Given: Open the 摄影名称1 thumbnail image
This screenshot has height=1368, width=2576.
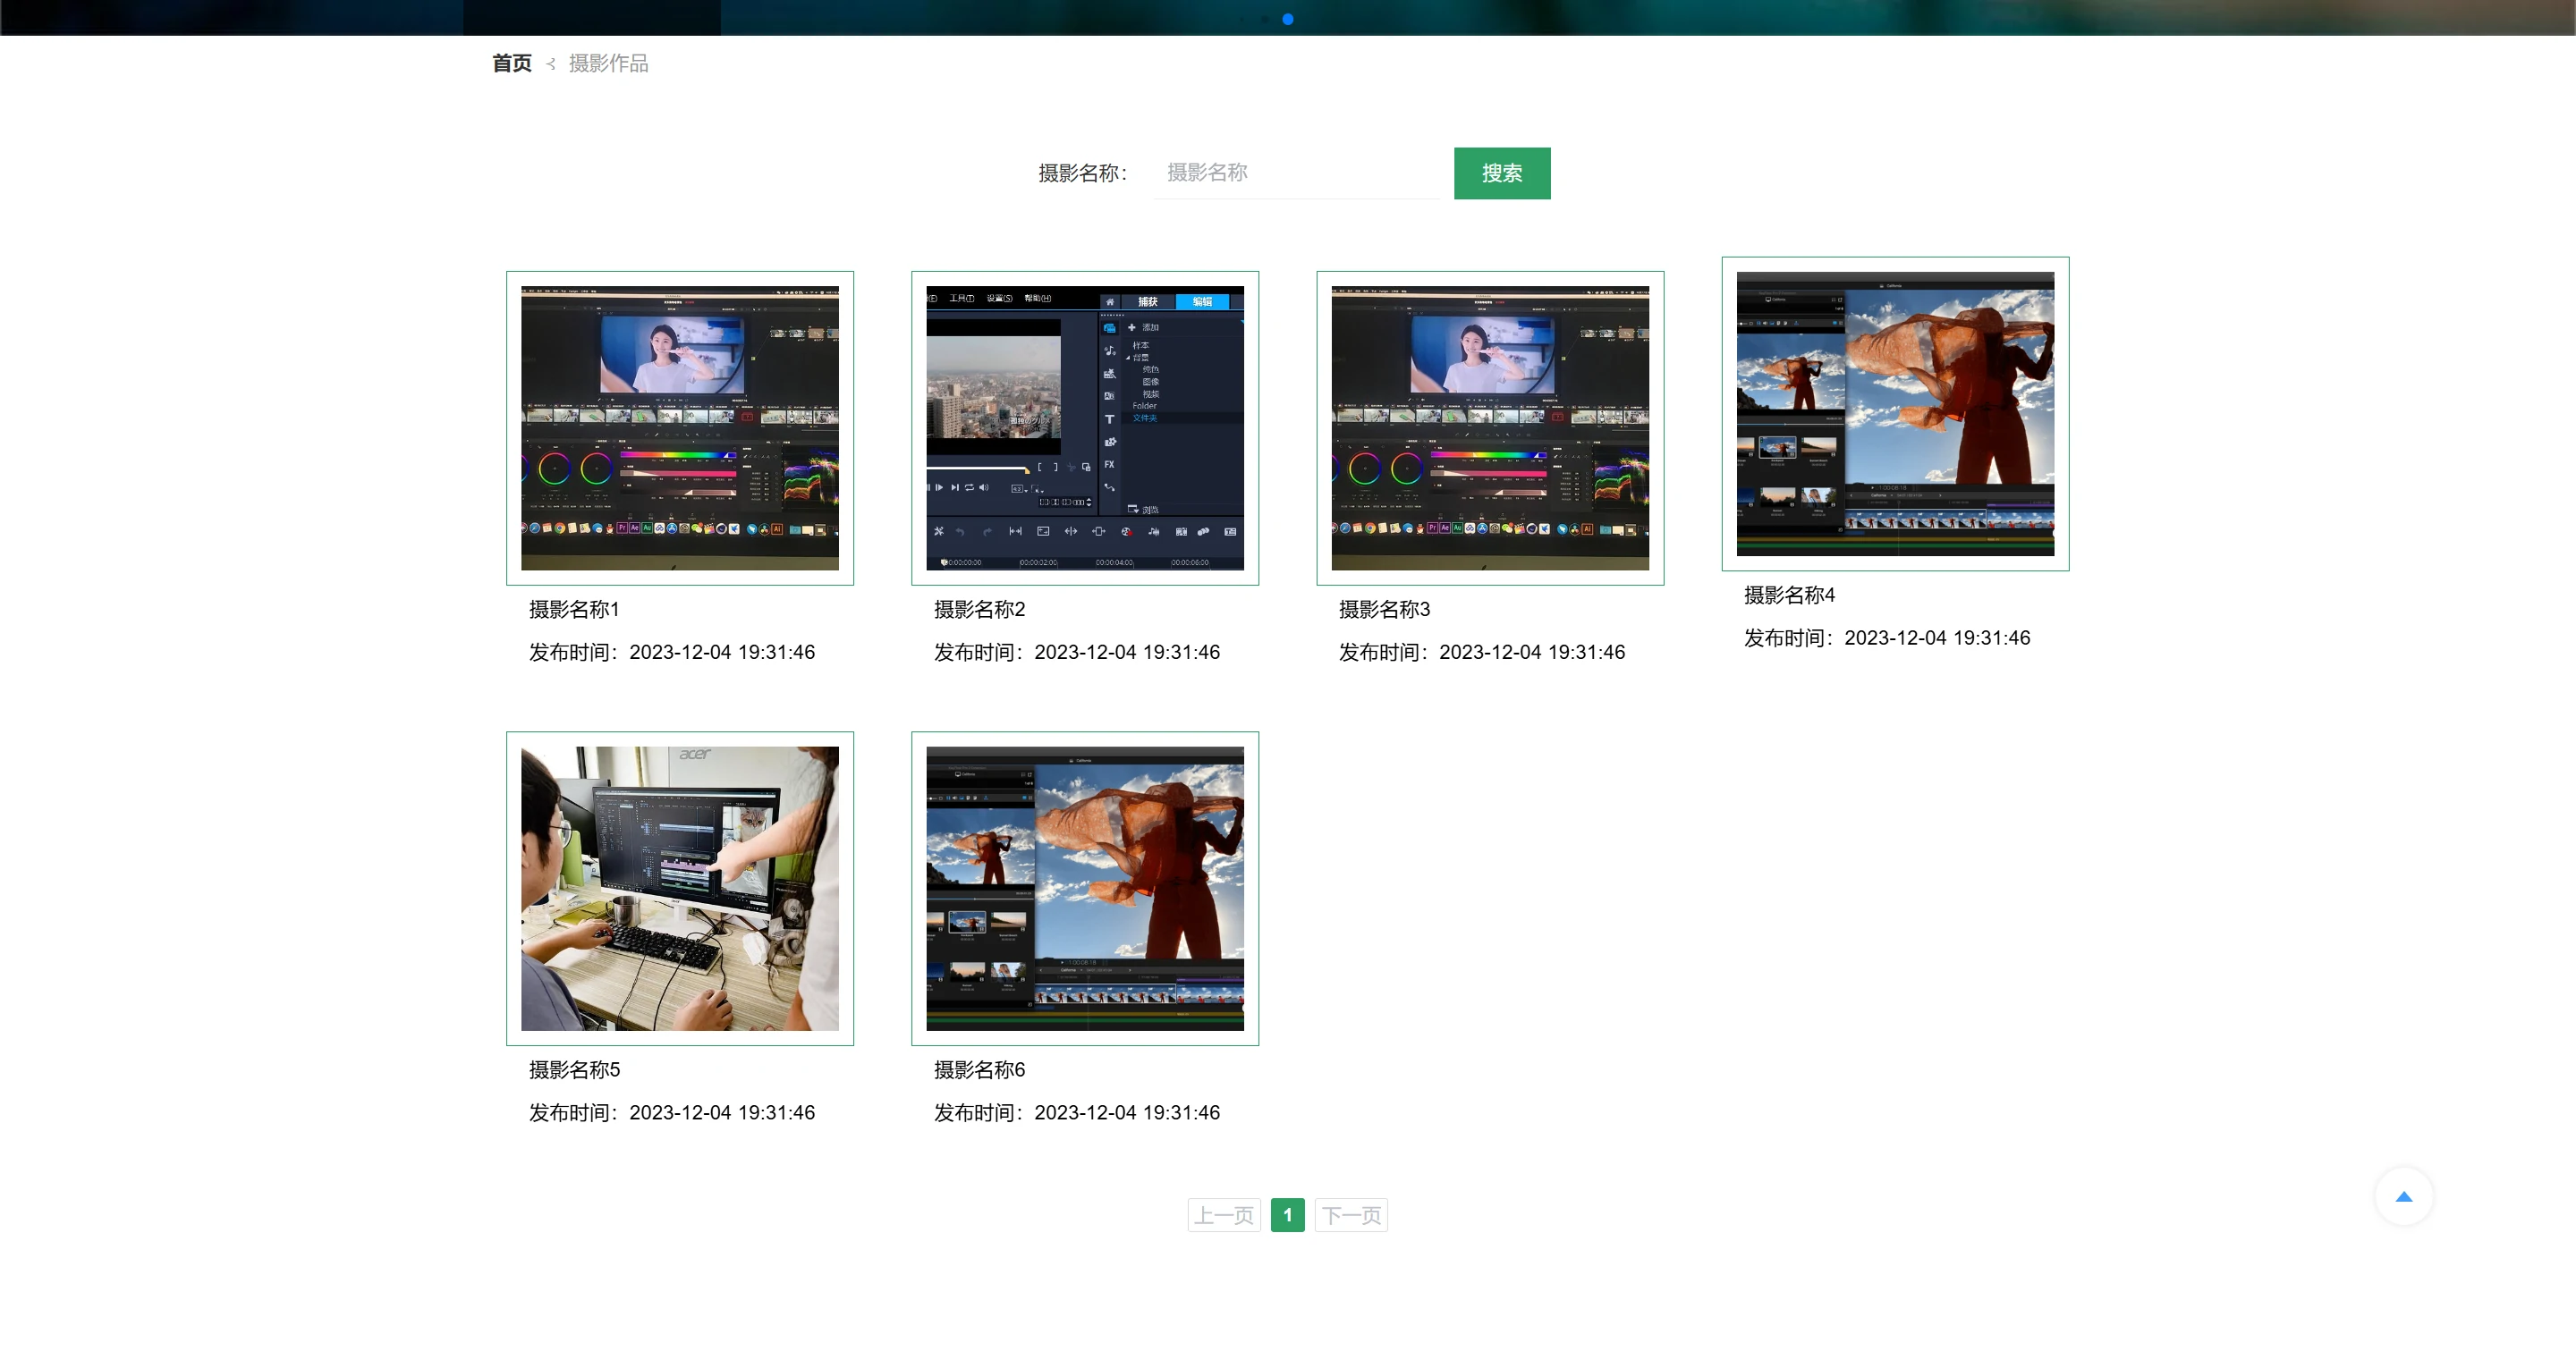Looking at the screenshot, I should (x=680, y=428).
